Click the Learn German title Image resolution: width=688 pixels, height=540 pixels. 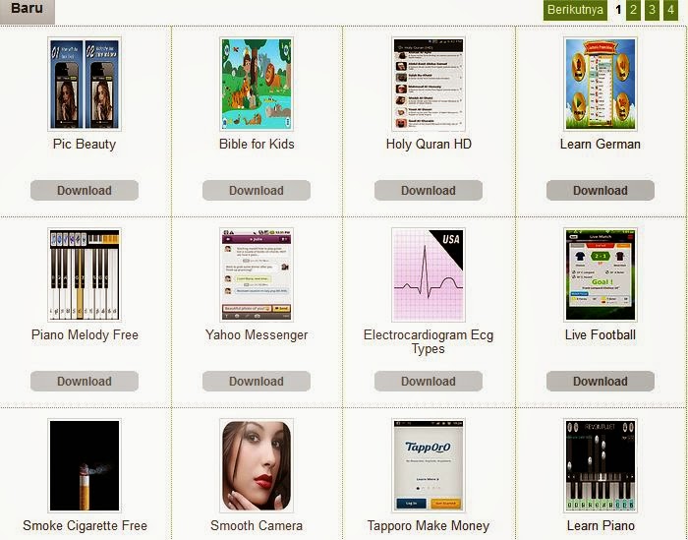click(601, 144)
